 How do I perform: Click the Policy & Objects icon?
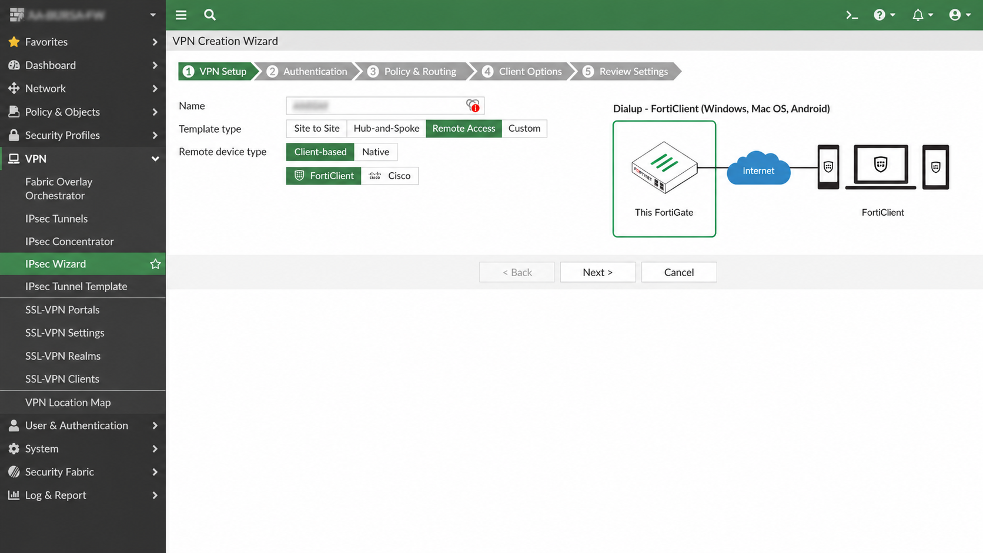14,112
